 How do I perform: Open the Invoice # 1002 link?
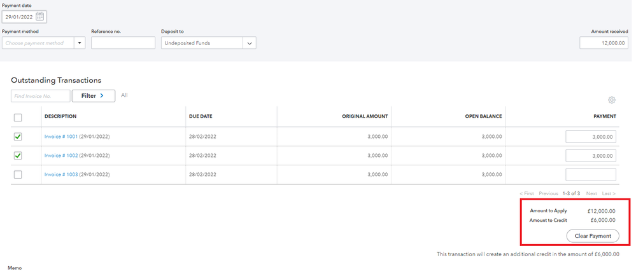pyautogui.click(x=60, y=156)
